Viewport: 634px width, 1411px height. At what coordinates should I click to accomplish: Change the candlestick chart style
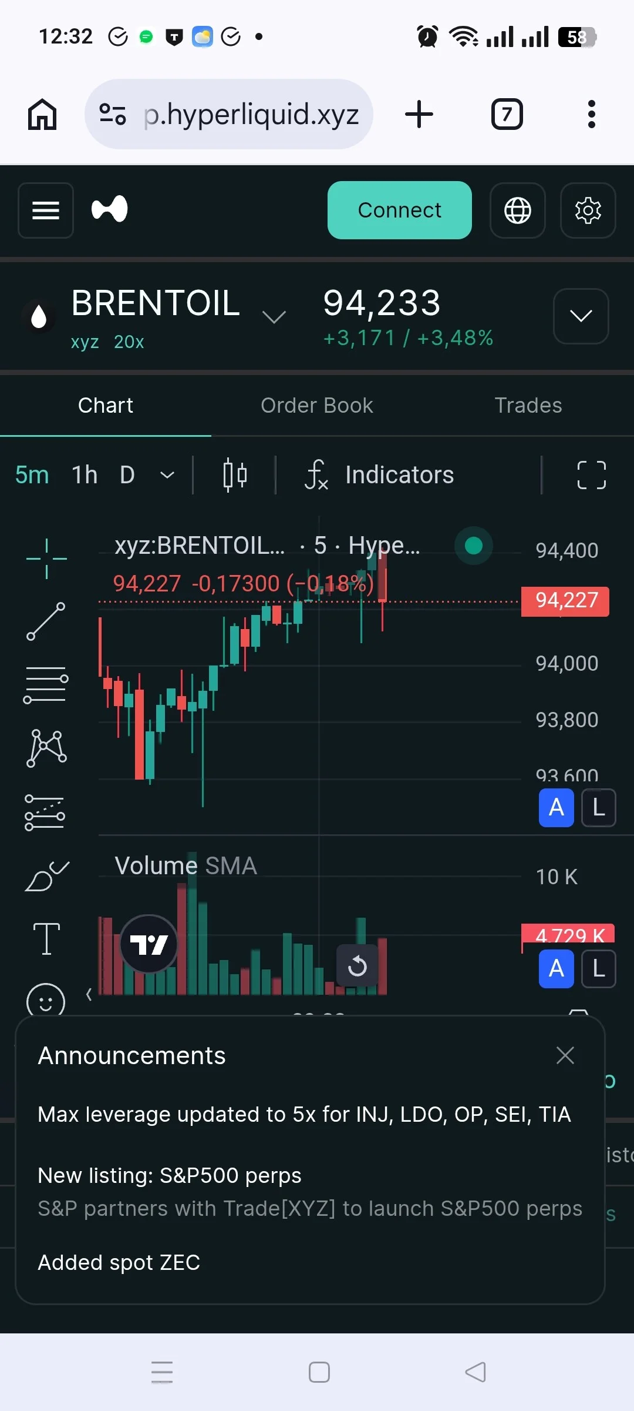coord(235,475)
